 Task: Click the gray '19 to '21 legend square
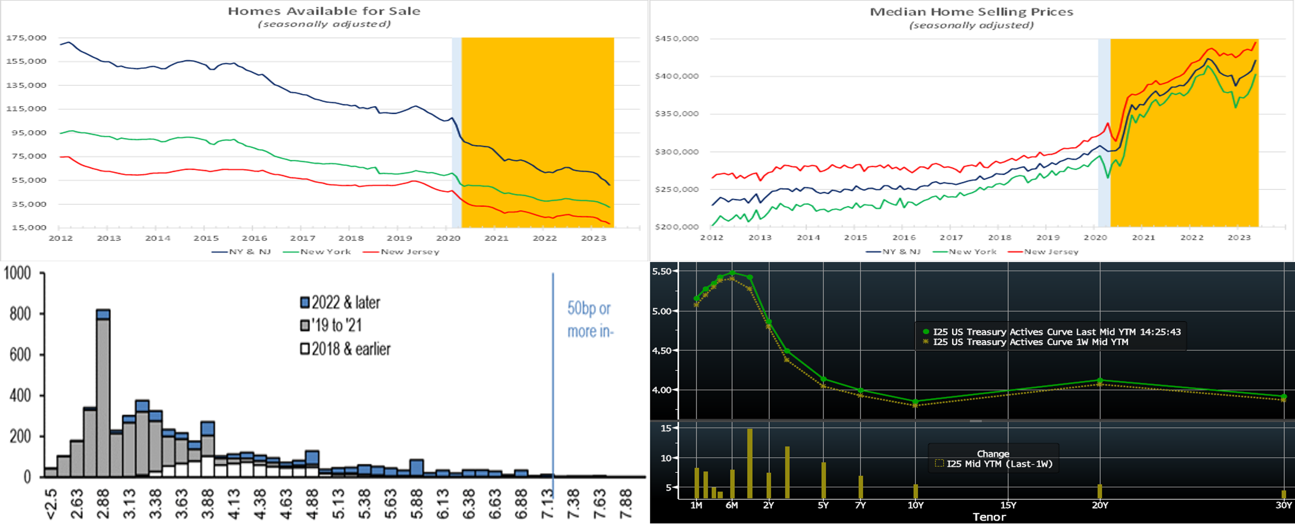305,325
